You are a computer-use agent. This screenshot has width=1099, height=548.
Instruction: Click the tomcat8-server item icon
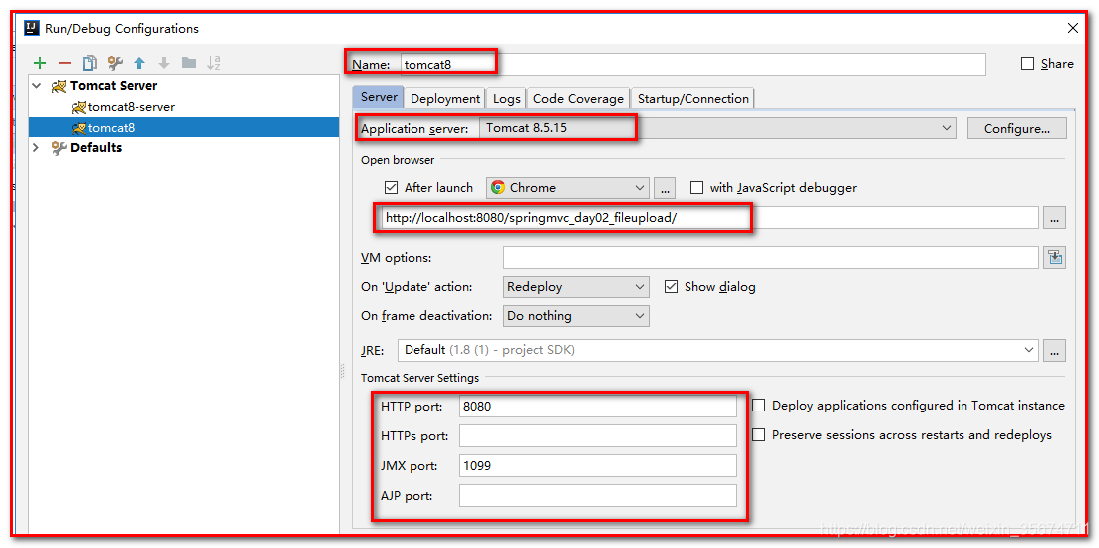click(79, 107)
